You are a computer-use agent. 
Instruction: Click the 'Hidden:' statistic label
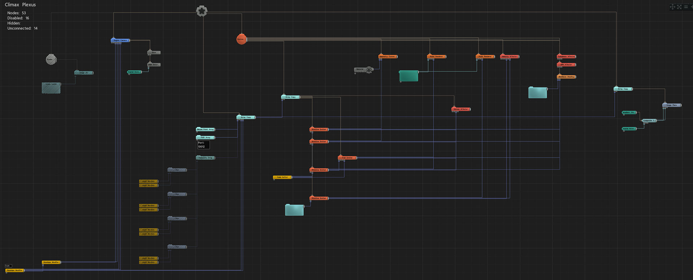pos(14,23)
